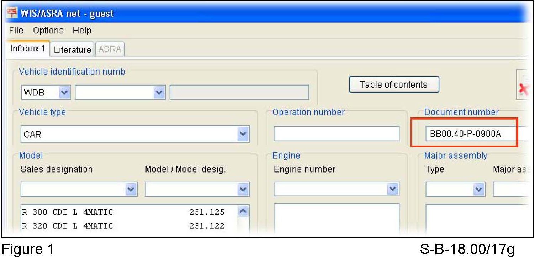The image size is (535, 257).
Task: Open the Major assembly Type dropdown
Action: coord(479,190)
